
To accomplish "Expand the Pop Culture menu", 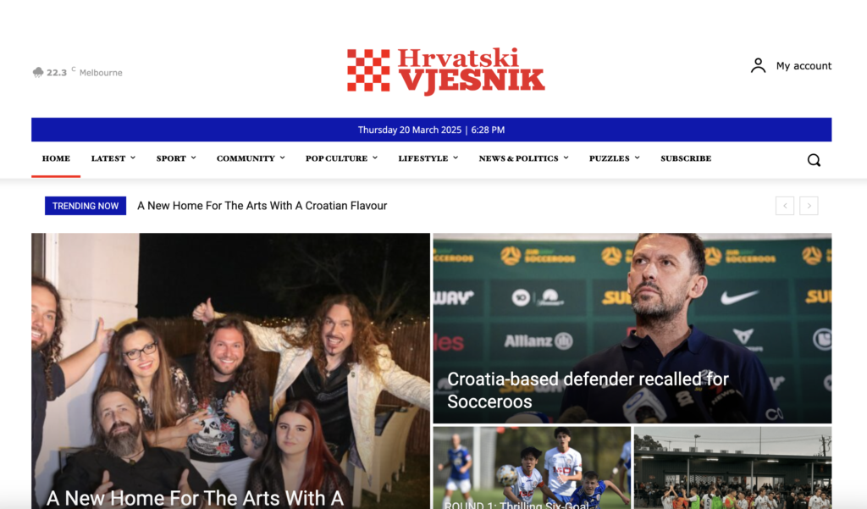I will (x=341, y=158).
